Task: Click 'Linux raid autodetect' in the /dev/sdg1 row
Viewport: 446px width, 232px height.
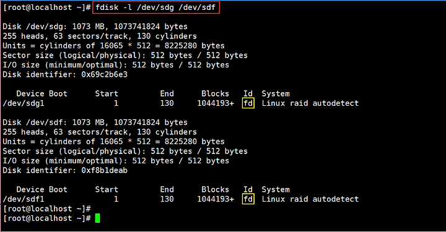Action: point(310,103)
